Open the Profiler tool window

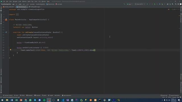[x=57, y=95]
